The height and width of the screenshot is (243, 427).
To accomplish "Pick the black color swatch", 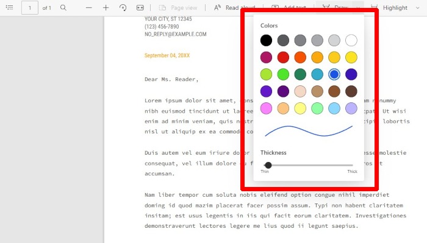I will click(x=266, y=40).
